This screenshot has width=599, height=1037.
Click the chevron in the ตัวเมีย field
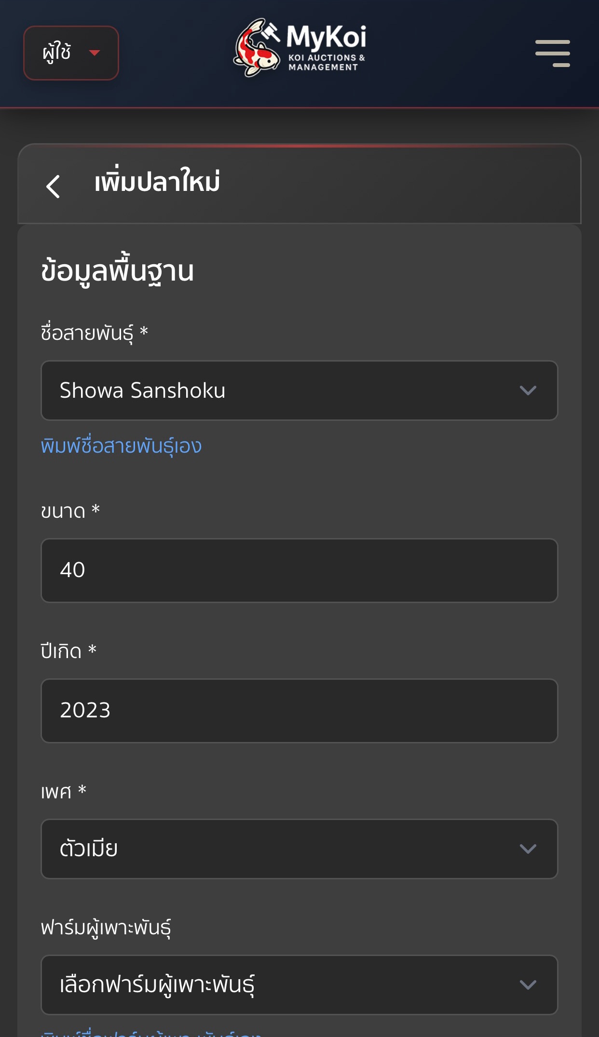click(x=528, y=849)
